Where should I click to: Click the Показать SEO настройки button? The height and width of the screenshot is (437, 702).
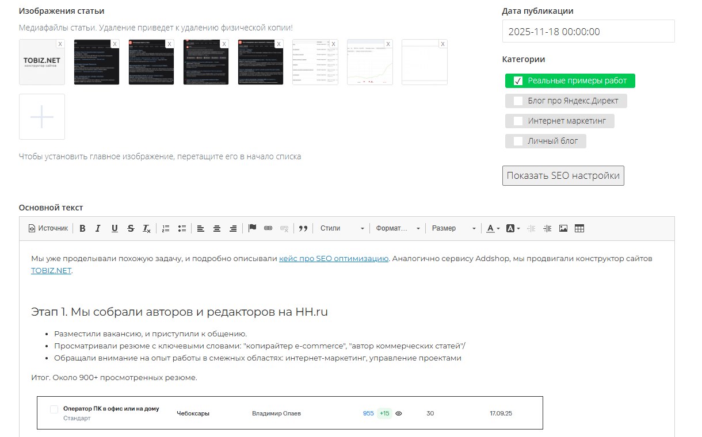(563, 176)
